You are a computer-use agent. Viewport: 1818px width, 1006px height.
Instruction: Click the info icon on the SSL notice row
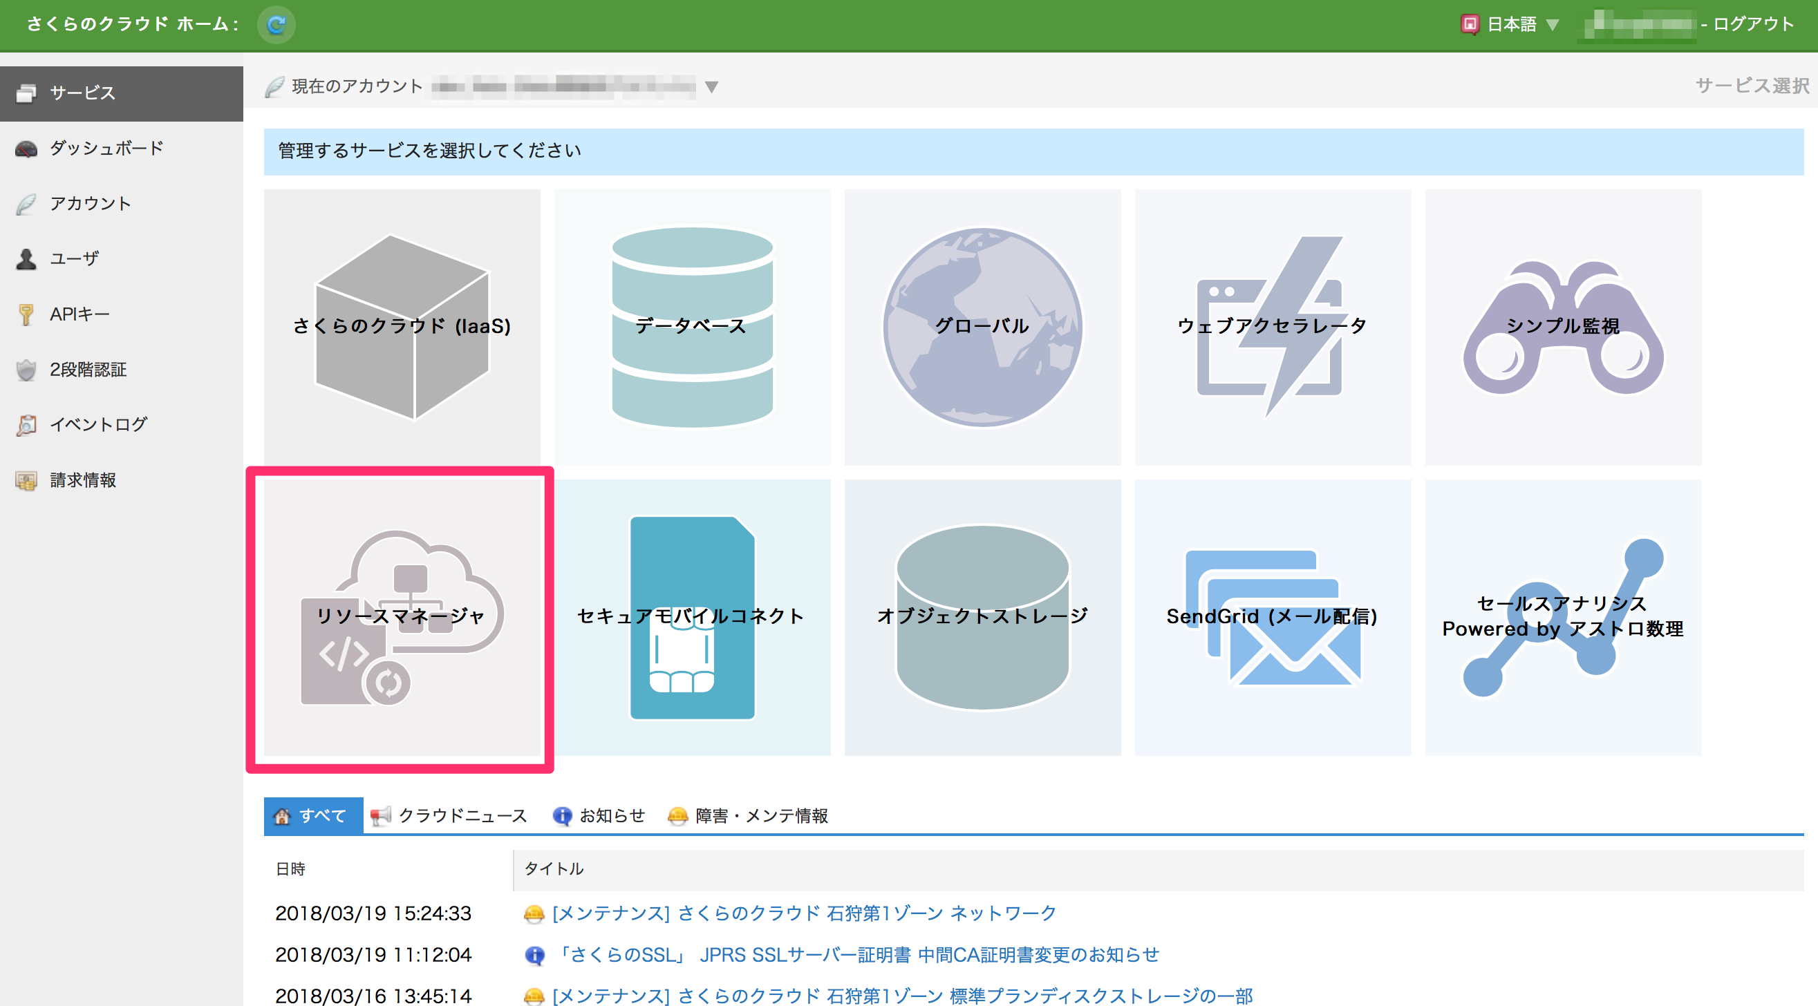[x=534, y=955]
